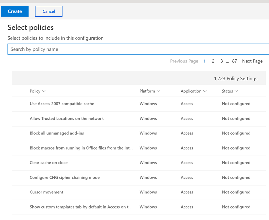
Task: Select the Clear cache on close policy
Action: point(49,163)
